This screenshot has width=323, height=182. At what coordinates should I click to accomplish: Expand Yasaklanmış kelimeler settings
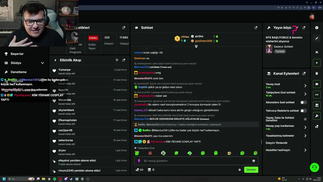click(x=305, y=136)
